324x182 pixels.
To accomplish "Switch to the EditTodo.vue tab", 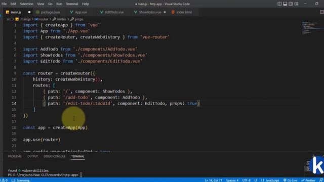I will (114, 12).
